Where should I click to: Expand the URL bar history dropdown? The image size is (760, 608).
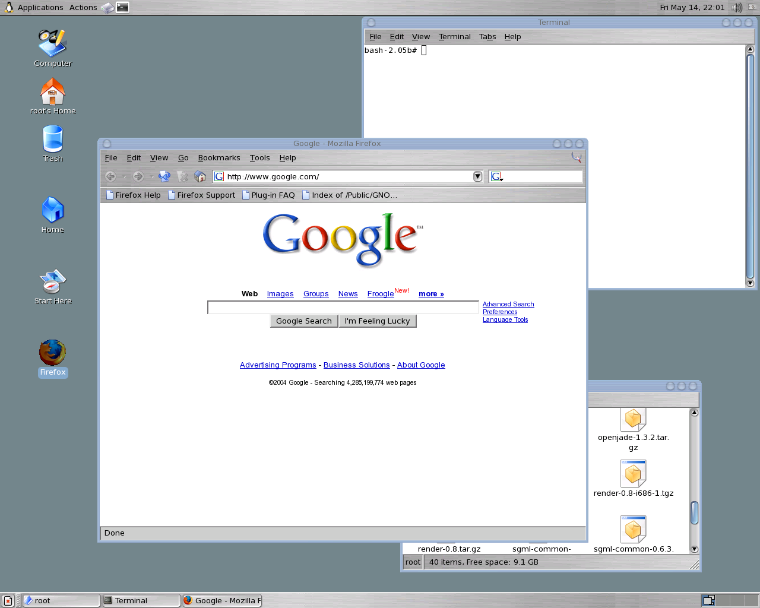coord(477,176)
